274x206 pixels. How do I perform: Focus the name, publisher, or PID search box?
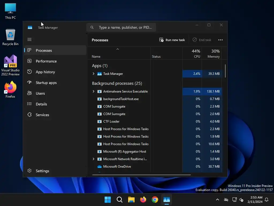[x=121, y=27]
